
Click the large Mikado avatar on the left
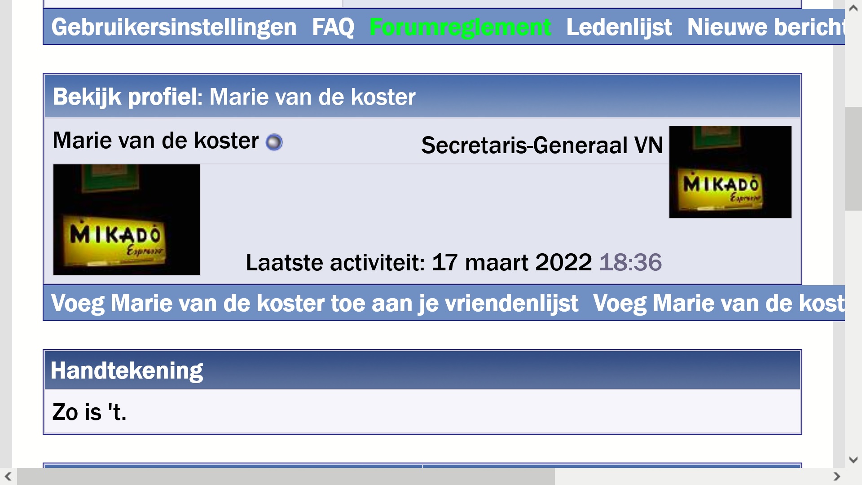click(x=127, y=220)
